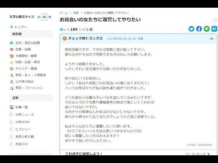Click the document icon beside 発言小町大賞
218x163 pixels.
tap(11, 137)
